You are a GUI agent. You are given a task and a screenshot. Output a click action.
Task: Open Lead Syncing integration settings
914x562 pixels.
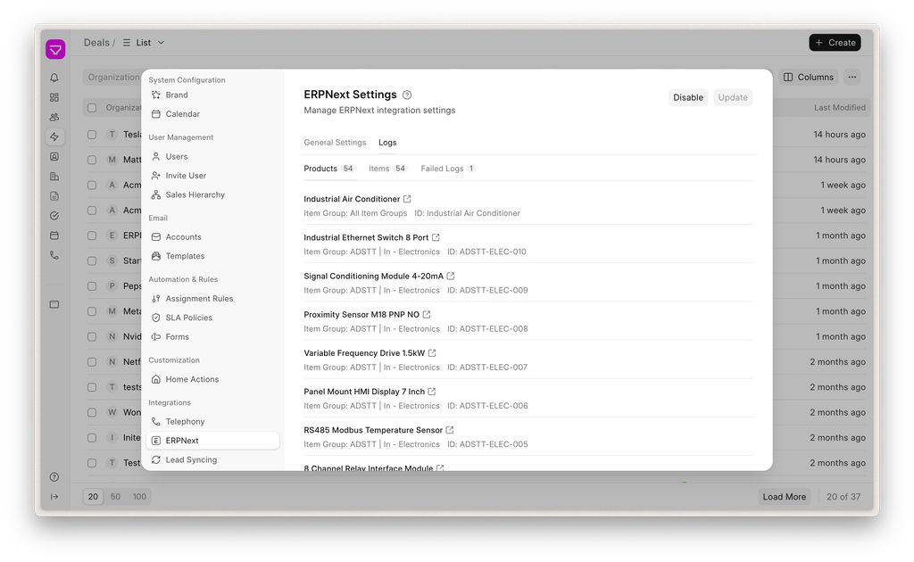tap(212, 459)
